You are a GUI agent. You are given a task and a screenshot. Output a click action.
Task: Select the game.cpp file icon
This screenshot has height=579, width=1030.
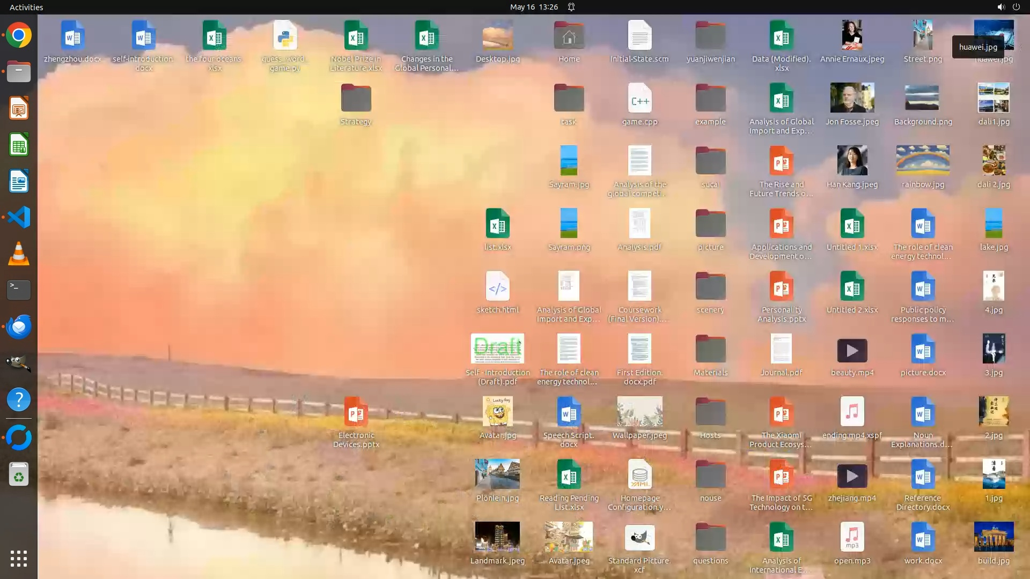(639, 99)
